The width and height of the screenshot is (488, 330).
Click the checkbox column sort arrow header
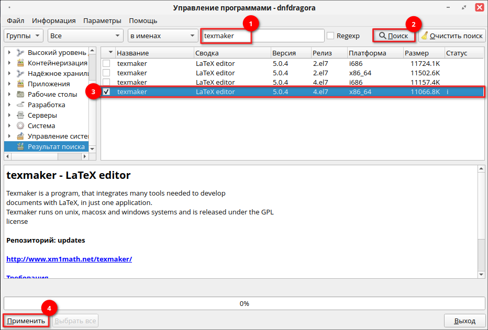[x=108, y=53]
